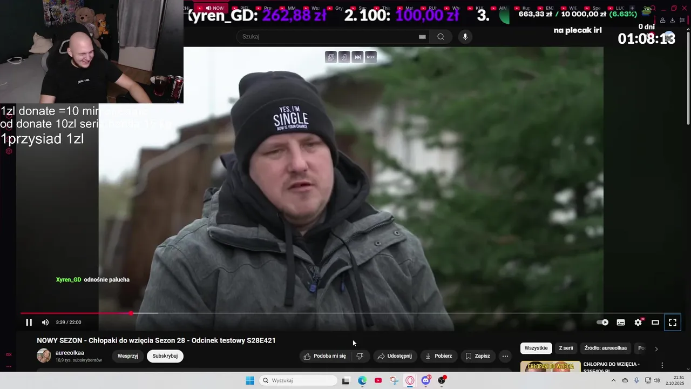Image resolution: width=691 pixels, height=389 pixels.
Task: Open the Chłopaki do wzięcia recommended thumbnail
Action: tap(550, 367)
